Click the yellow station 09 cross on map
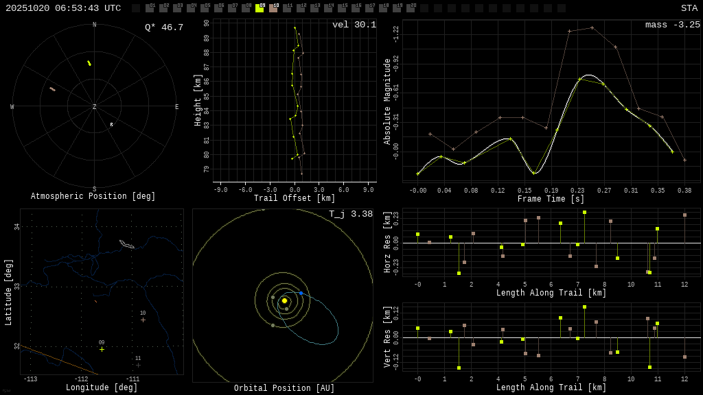 tap(102, 349)
